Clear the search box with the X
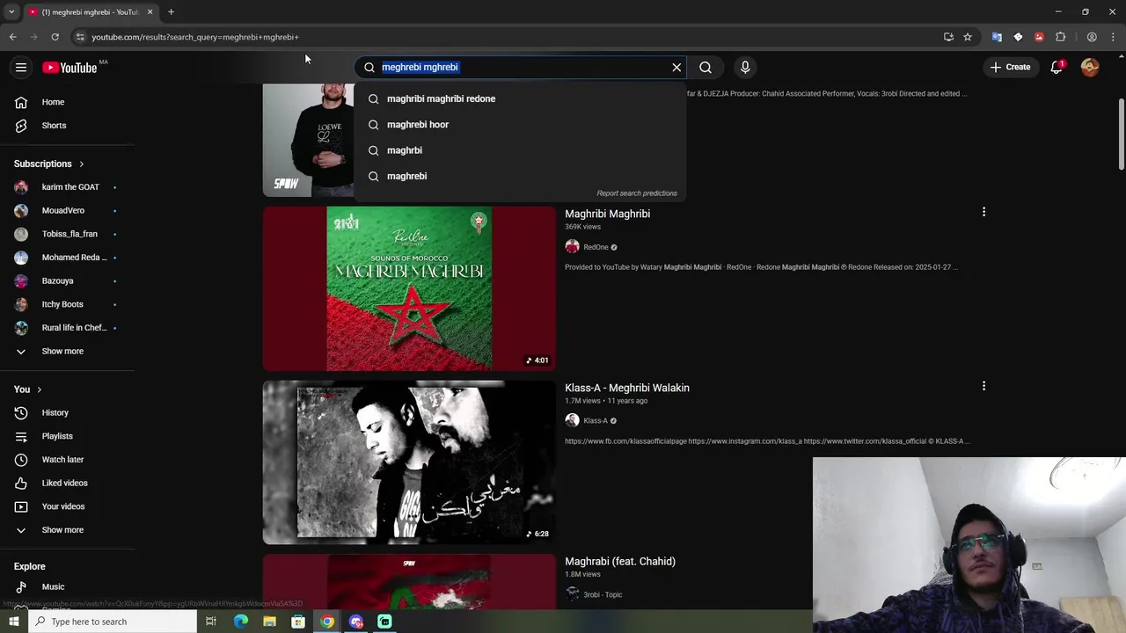The width and height of the screenshot is (1126, 633). (x=676, y=68)
